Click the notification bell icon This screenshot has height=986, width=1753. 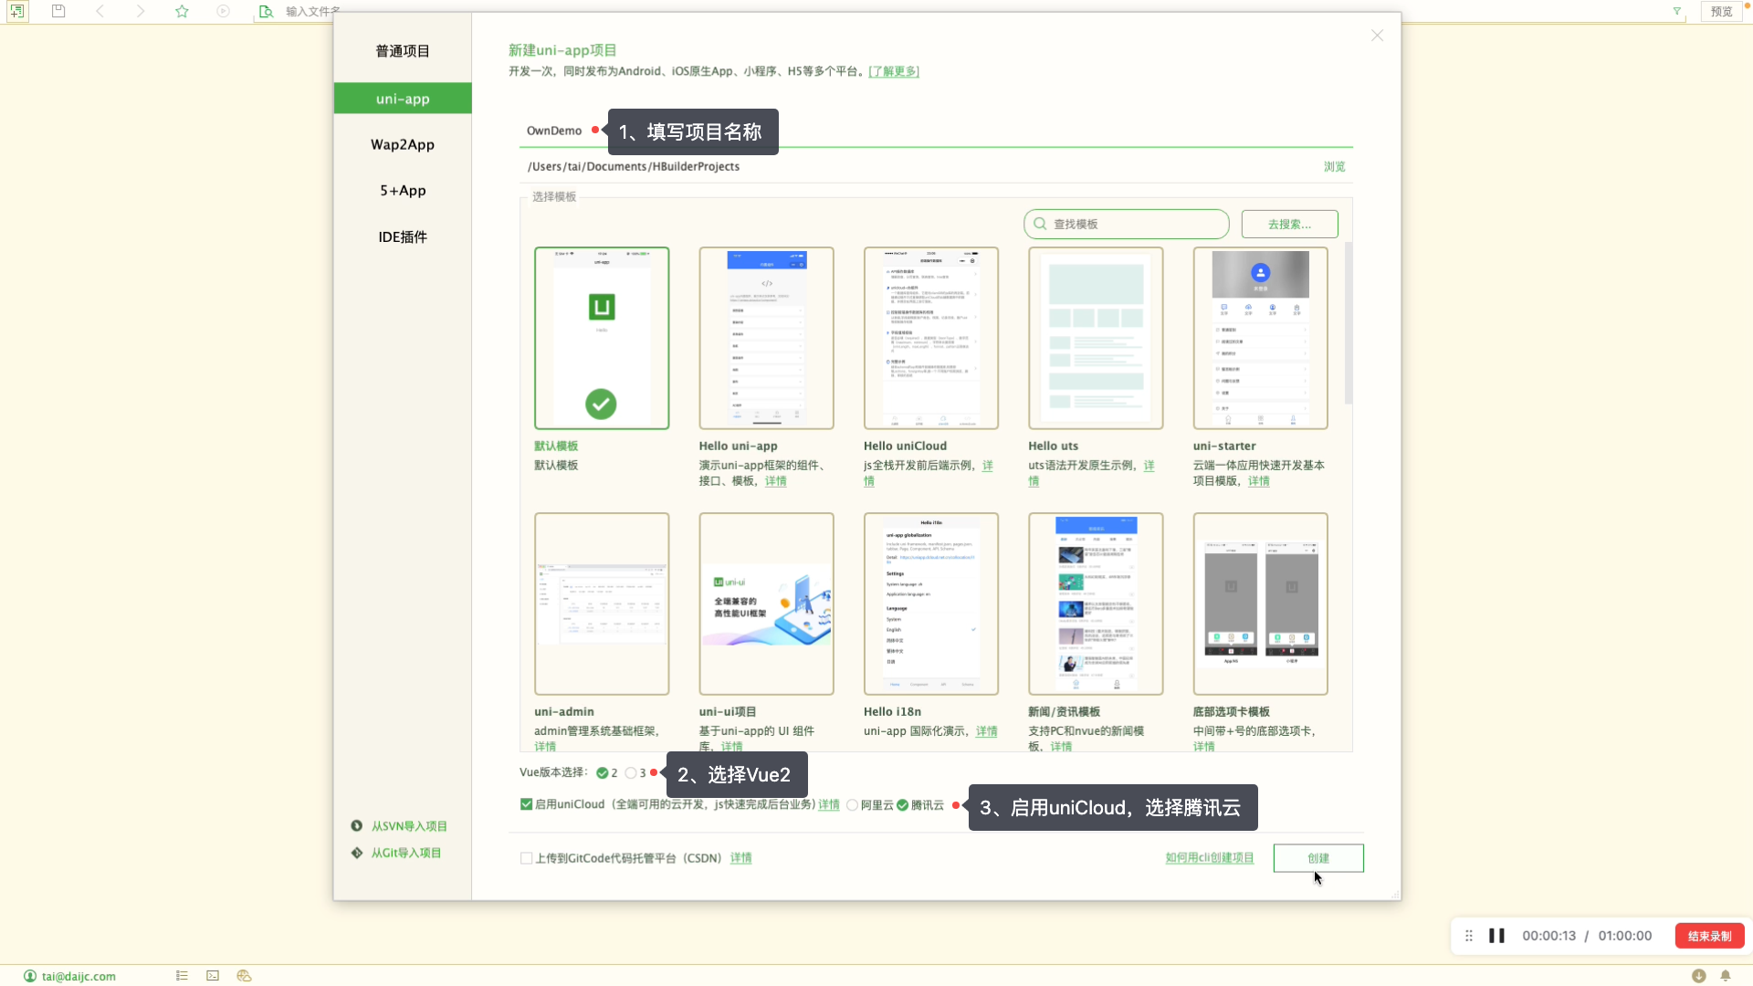(x=1726, y=976)
